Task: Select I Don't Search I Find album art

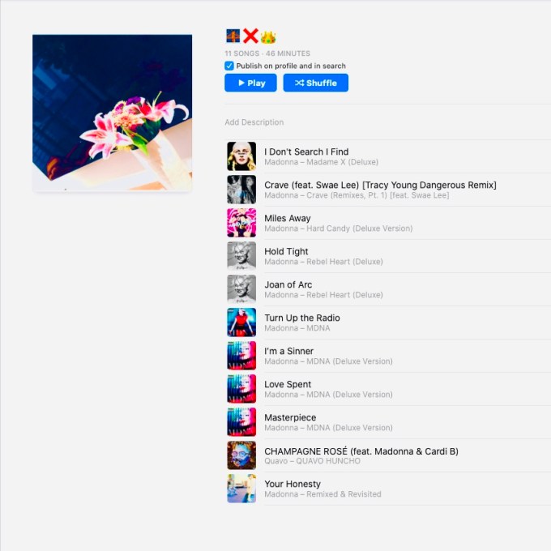Action: pyautogui.click(x=241, y=156)
